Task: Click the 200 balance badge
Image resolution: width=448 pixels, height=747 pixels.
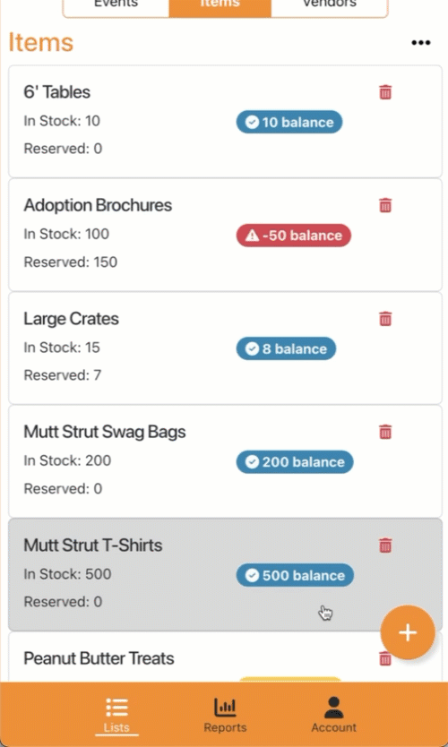Action: tap(295, 462)
